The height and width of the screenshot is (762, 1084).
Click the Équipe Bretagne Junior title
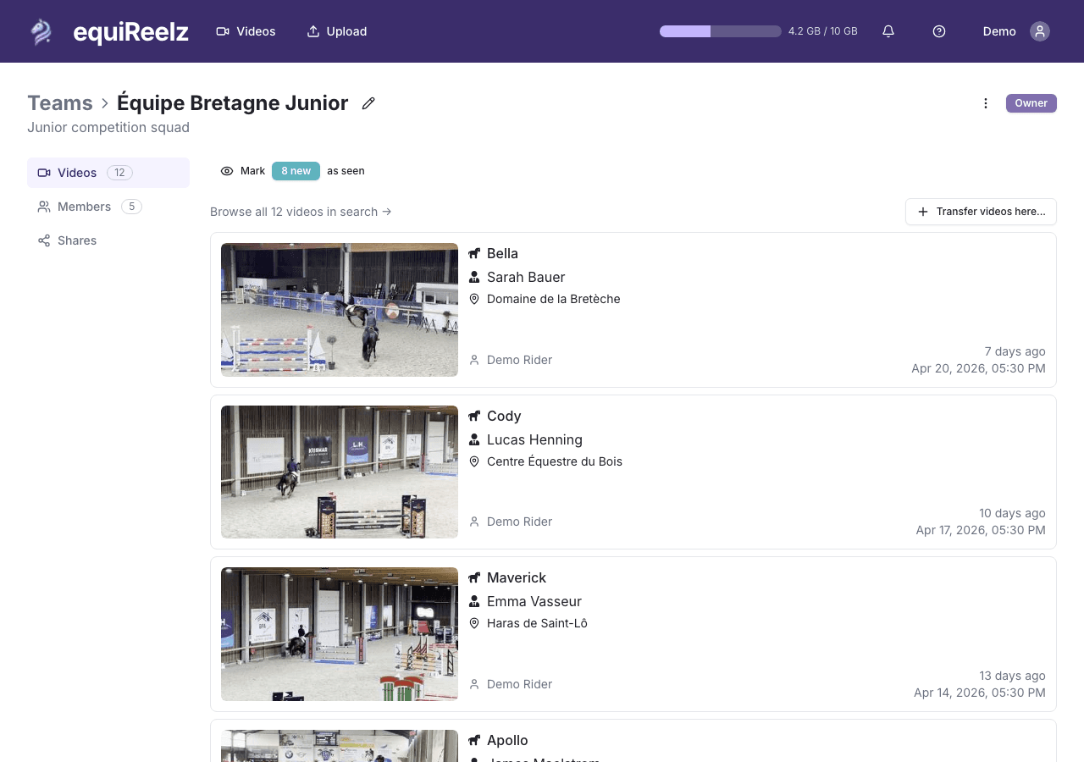point(233,103)
